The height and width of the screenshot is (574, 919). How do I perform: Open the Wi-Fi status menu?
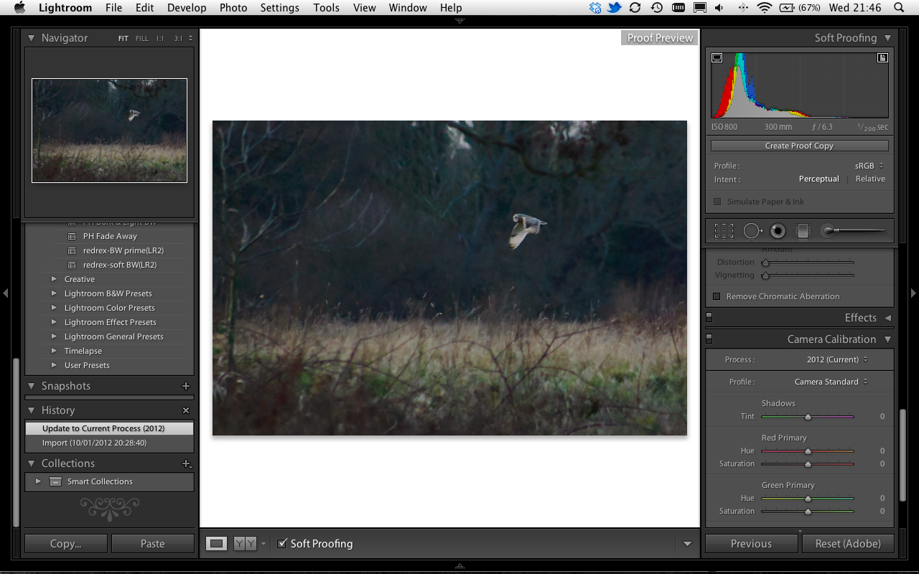pos(765,8)
